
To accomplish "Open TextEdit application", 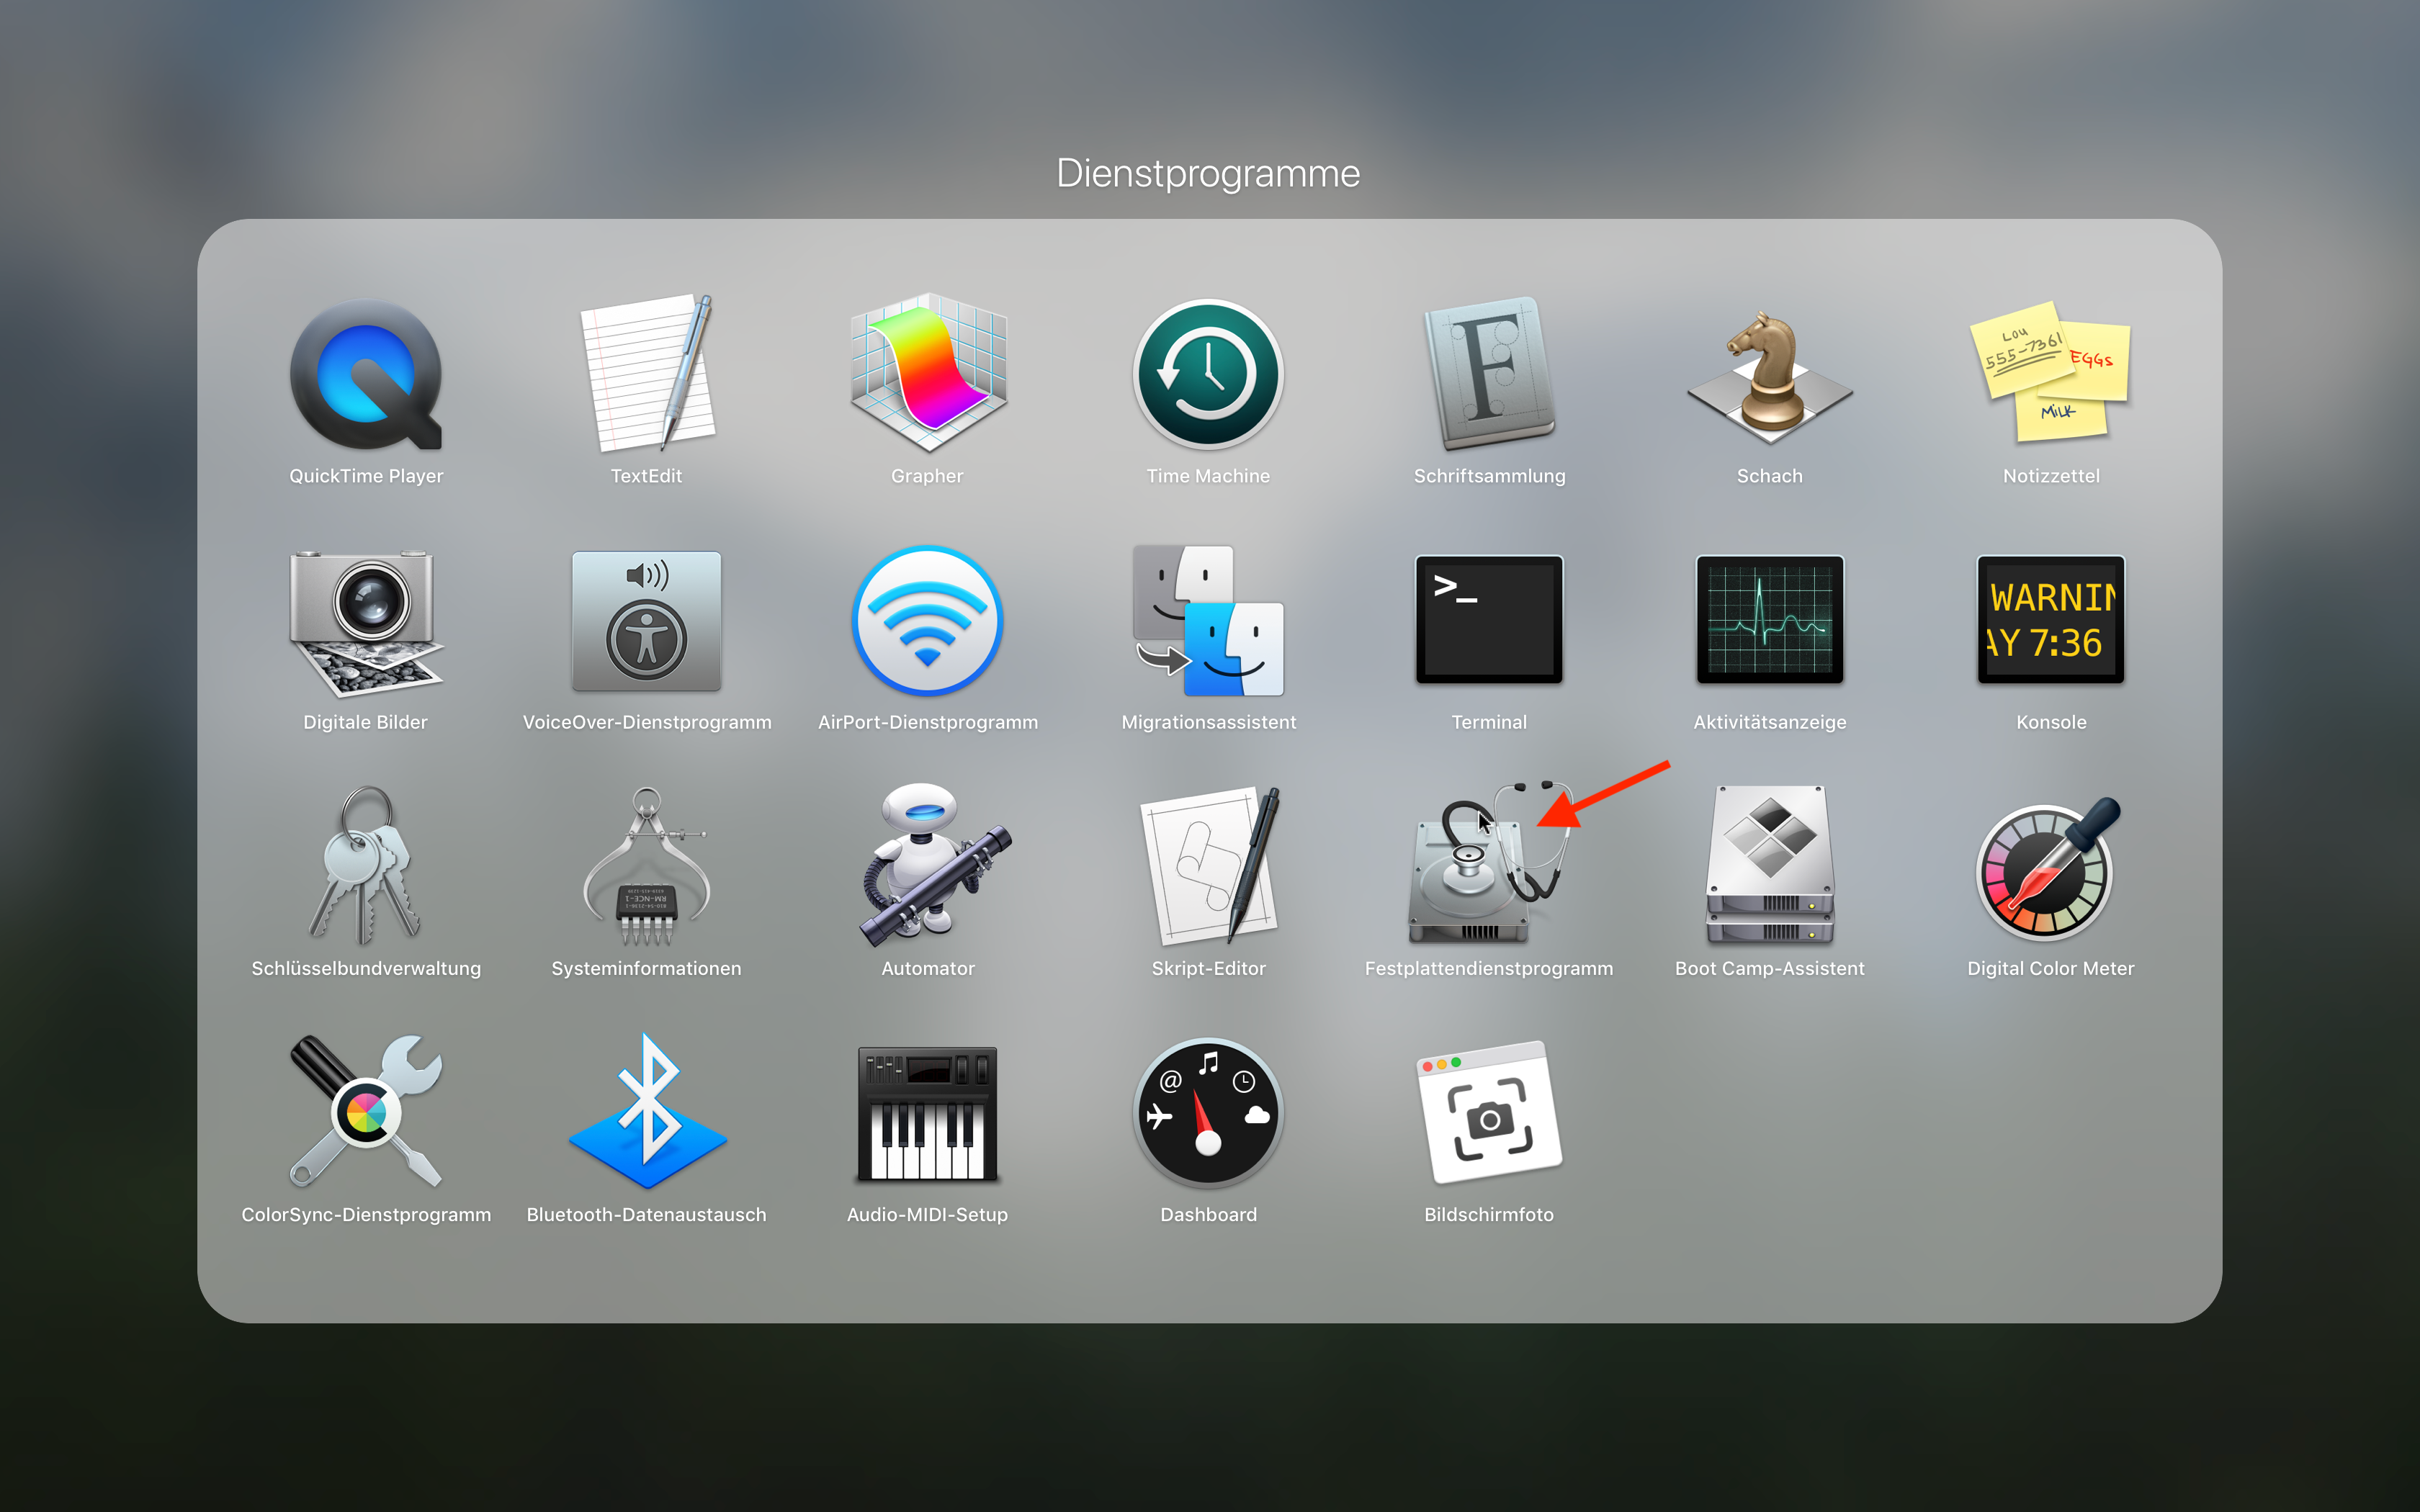I will pos(647,374).
